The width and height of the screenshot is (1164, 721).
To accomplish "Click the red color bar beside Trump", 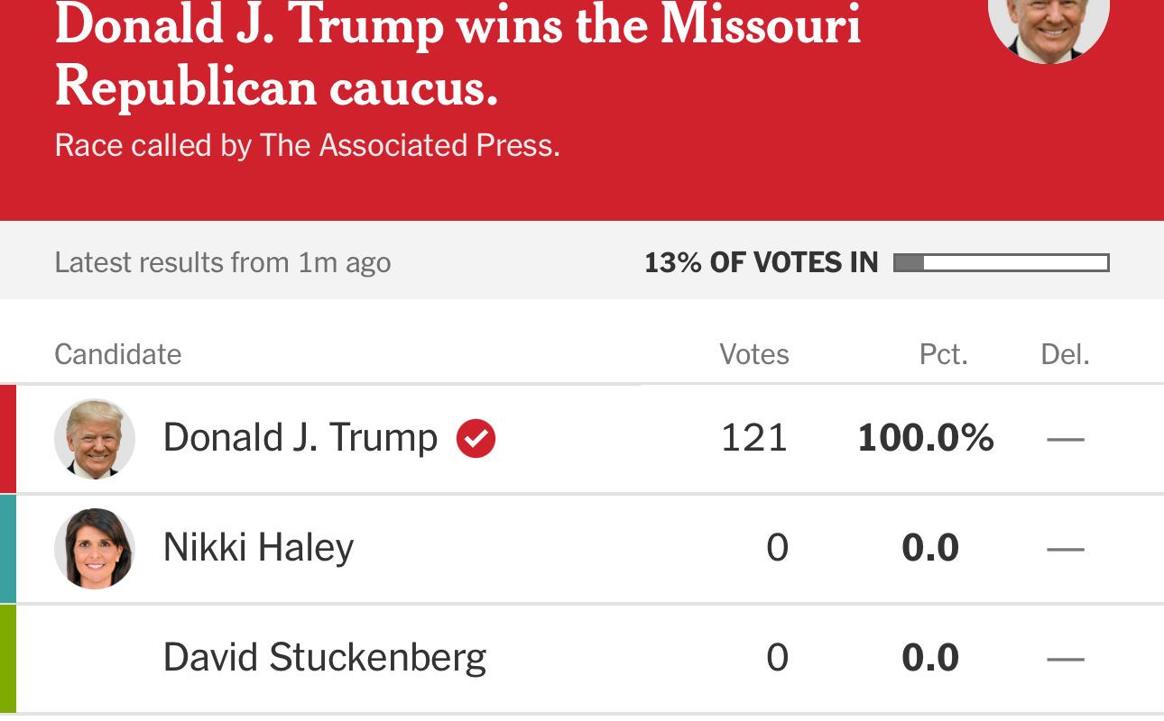I will click(7, 439).
